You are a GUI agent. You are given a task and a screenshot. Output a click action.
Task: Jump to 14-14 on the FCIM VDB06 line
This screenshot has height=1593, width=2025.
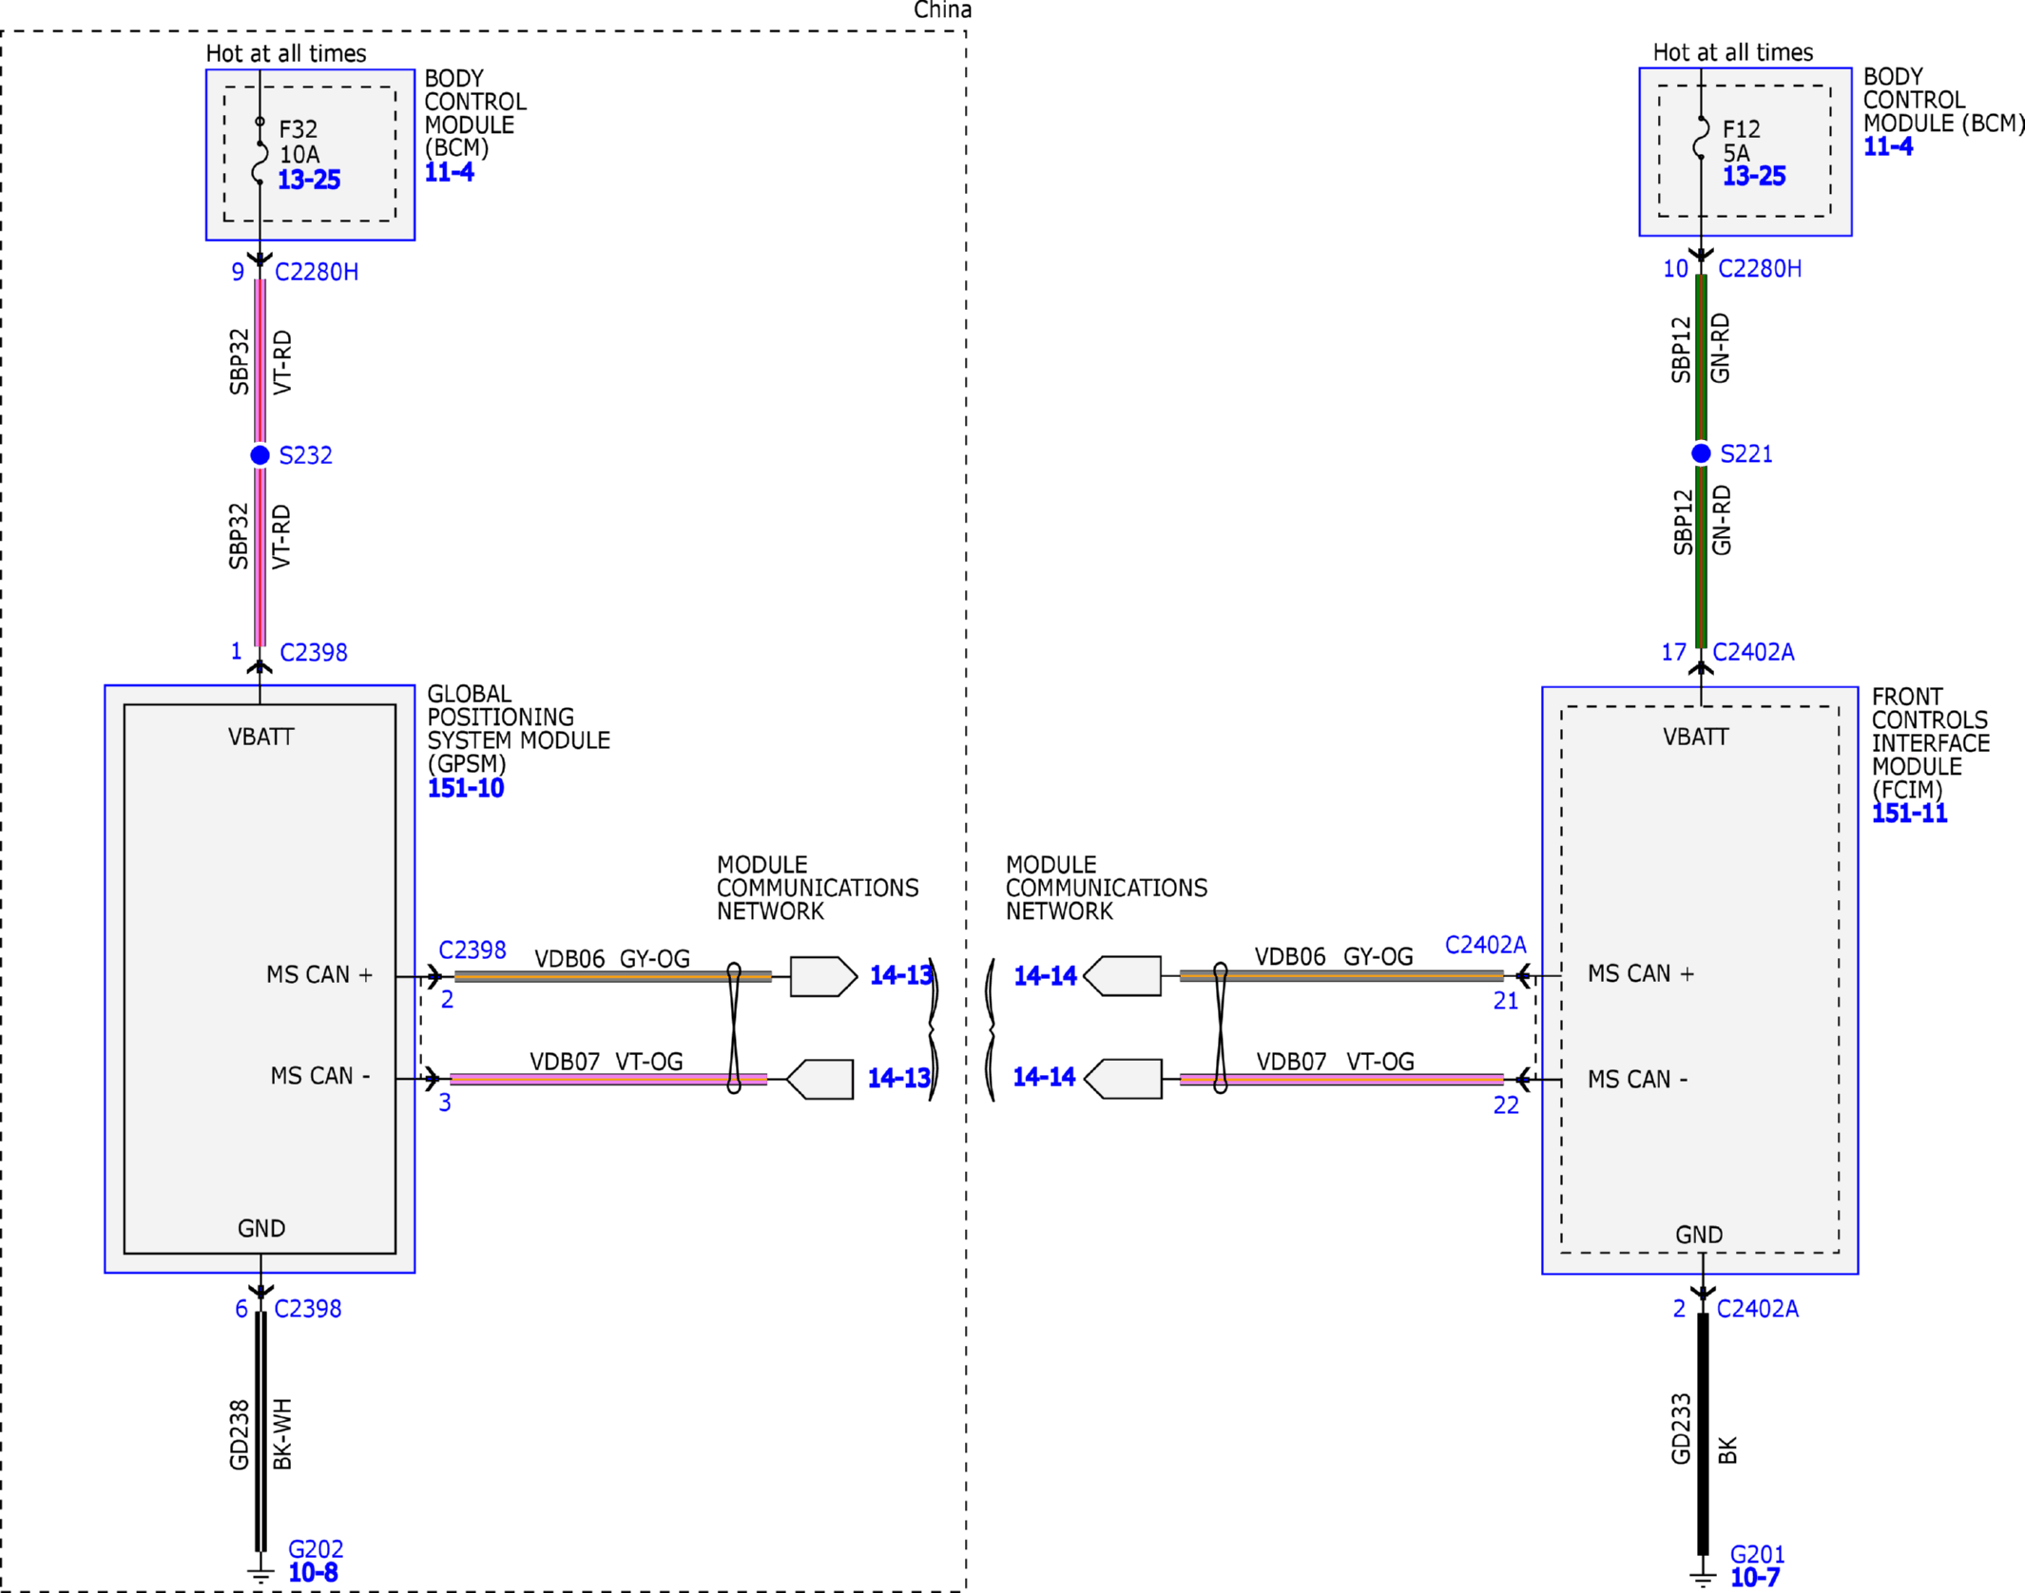(x=1045, y=976)
